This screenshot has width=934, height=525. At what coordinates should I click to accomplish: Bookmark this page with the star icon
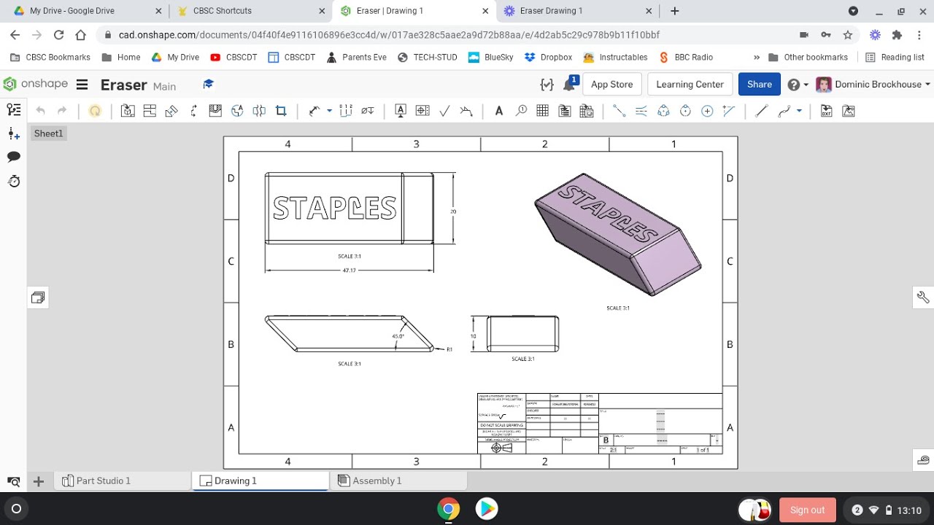847,35
